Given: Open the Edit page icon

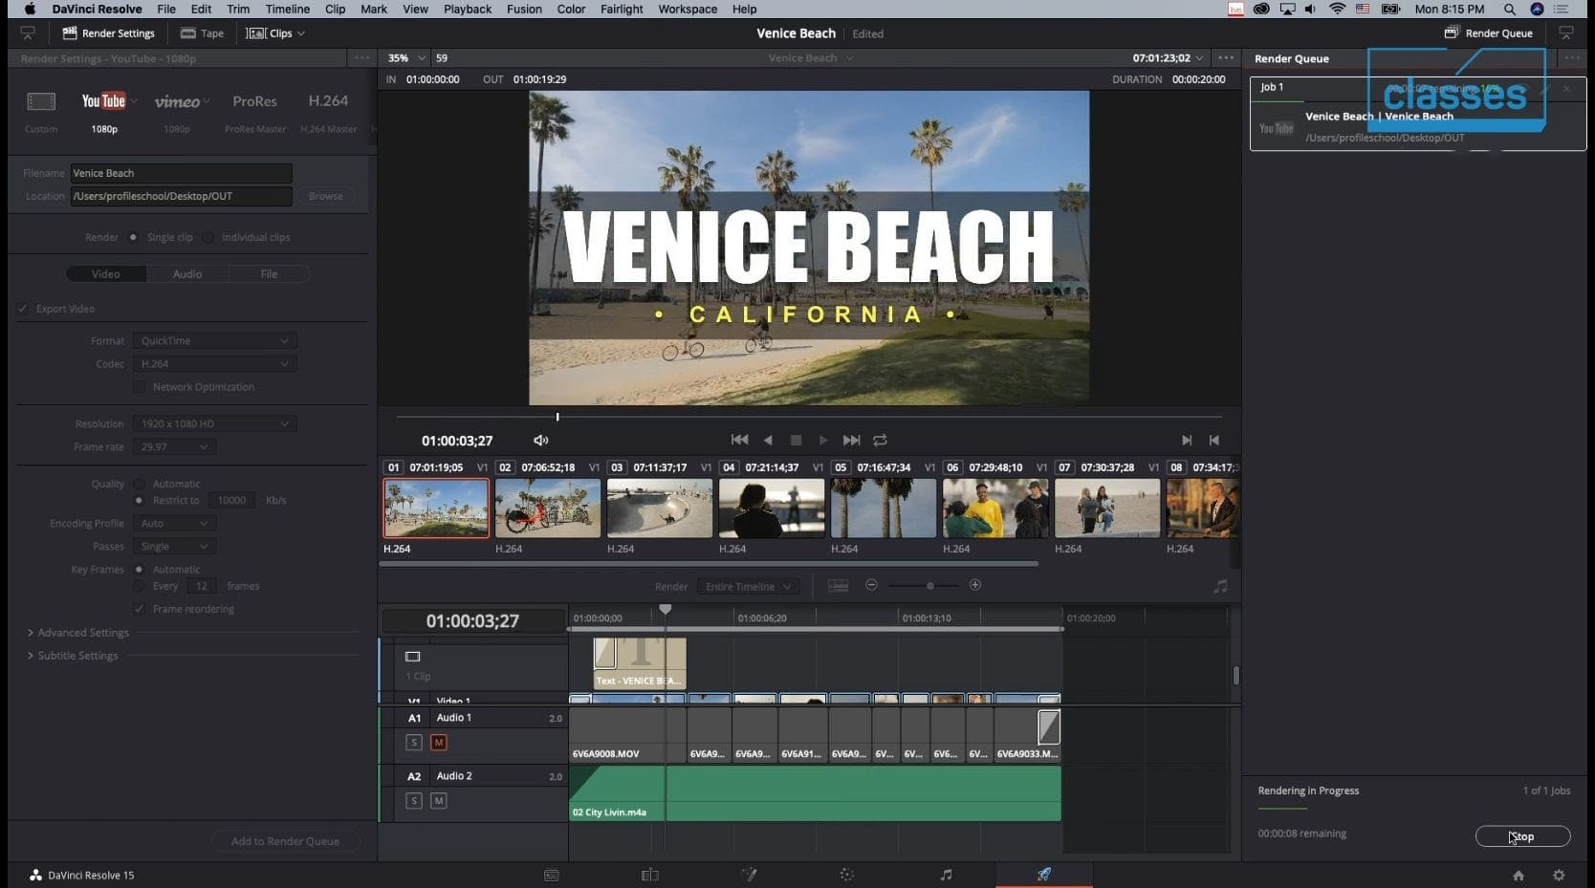Looking at the screenshot, I should 650,875.
